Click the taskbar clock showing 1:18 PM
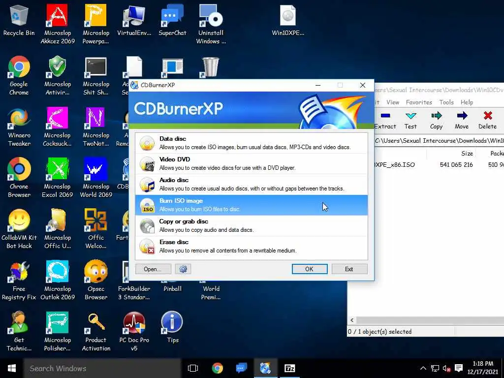 [483, 368]
